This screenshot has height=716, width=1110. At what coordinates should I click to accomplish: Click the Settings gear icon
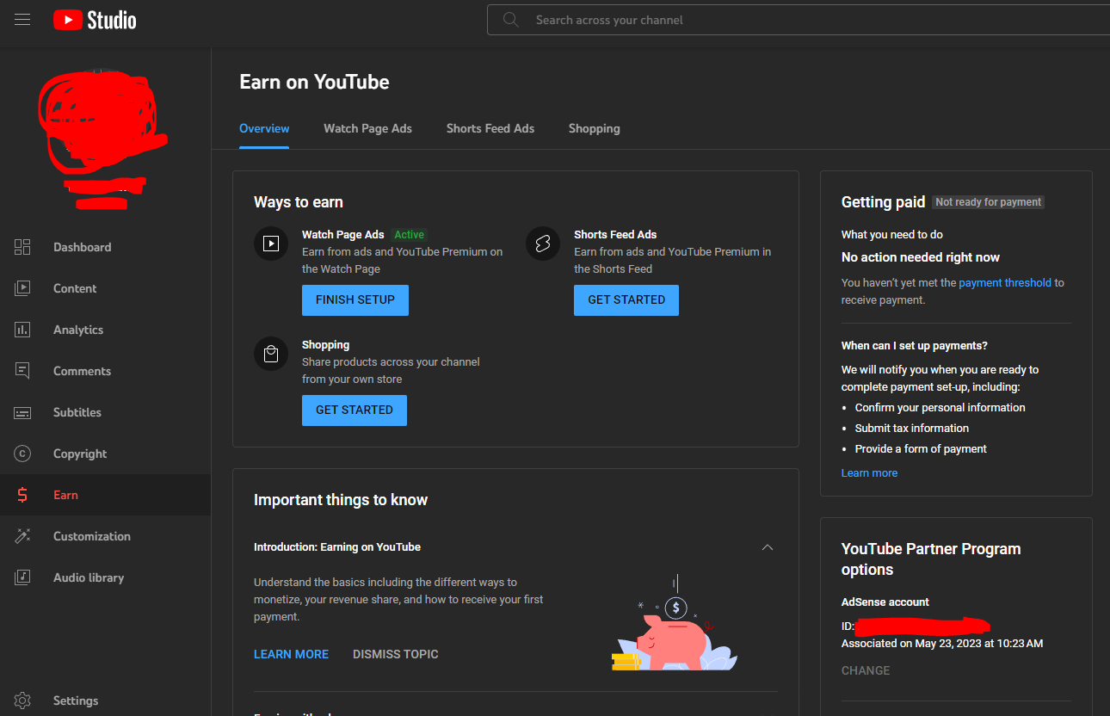[22, 701]
